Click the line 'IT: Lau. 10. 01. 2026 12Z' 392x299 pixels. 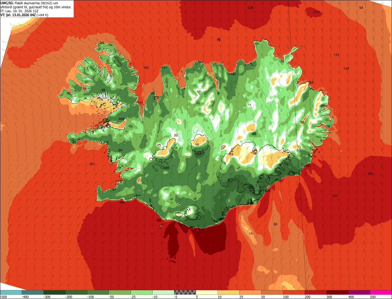[x=20, y=11]
